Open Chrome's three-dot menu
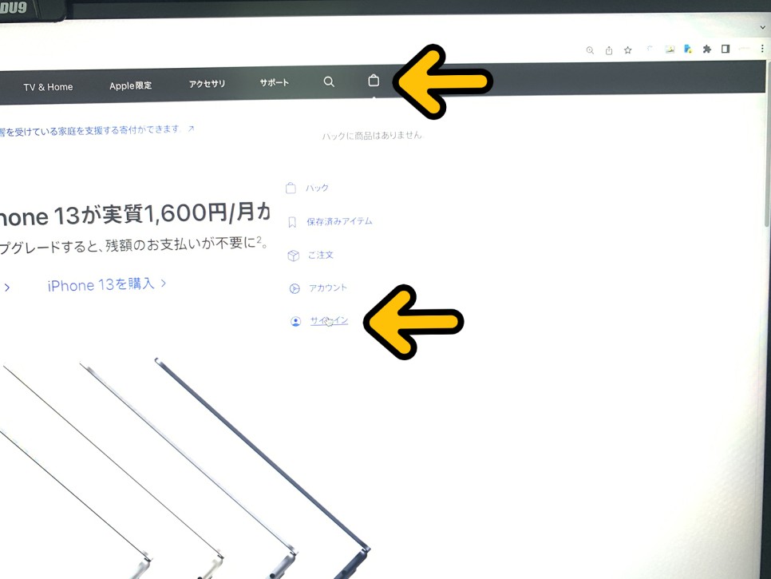The height and width of the screenshot is (579, 771). click(x=762, y=48)
